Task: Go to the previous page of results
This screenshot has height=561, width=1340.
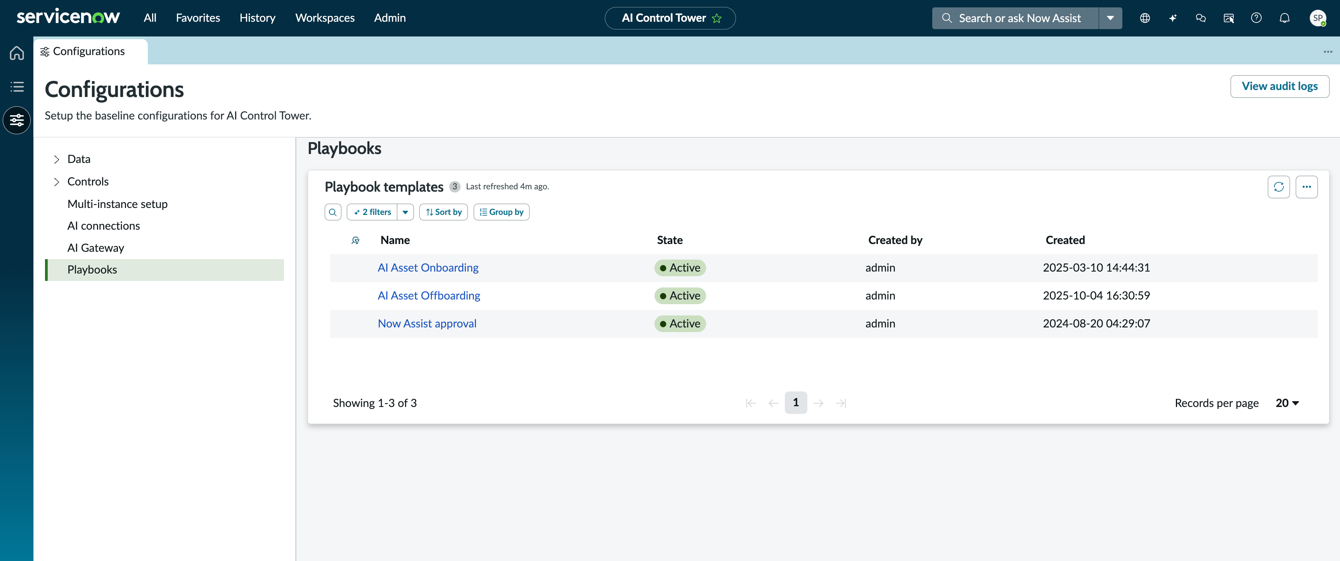Action: [x=774, y=403]
